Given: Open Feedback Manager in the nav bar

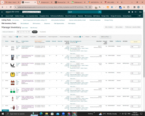Looking at the screenshot, I should (x=19, y=16).
